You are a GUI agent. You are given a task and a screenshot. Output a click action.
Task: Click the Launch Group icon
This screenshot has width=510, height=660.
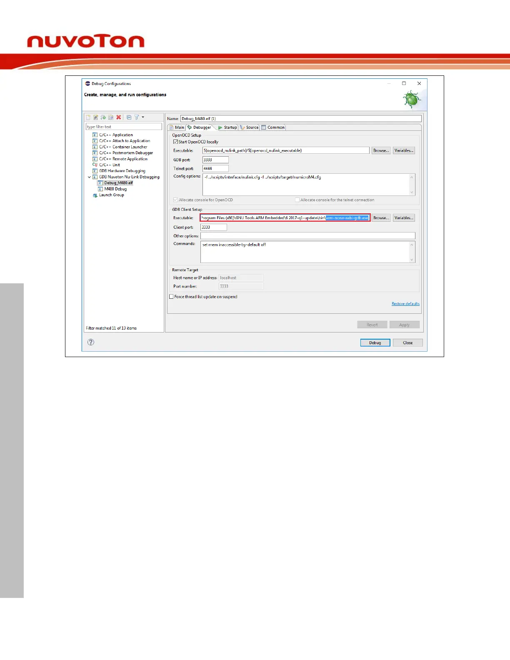(x=95, y=195)
